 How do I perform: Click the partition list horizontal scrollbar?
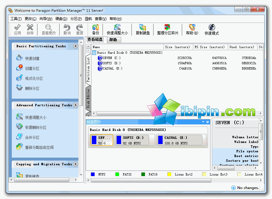[177, 114]
